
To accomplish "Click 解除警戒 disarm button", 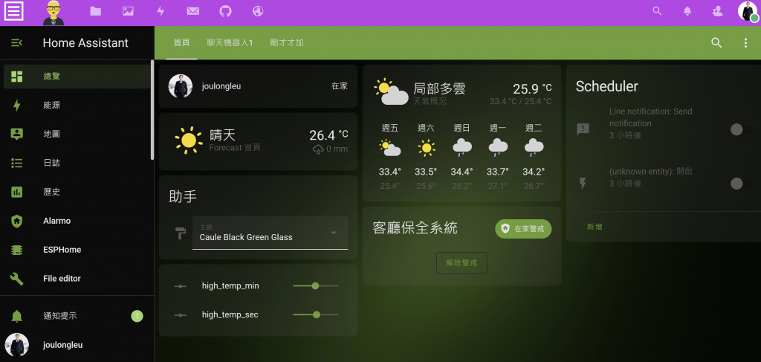I will (x=462, y=263).
